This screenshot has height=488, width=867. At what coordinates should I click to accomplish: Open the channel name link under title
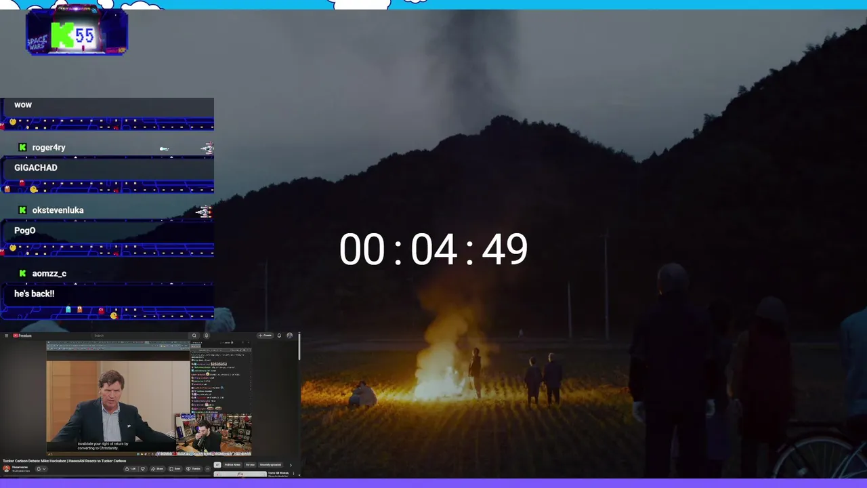20,467
